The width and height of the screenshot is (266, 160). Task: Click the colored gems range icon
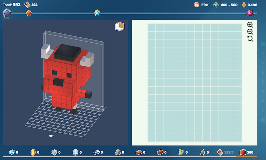point(216,5)
